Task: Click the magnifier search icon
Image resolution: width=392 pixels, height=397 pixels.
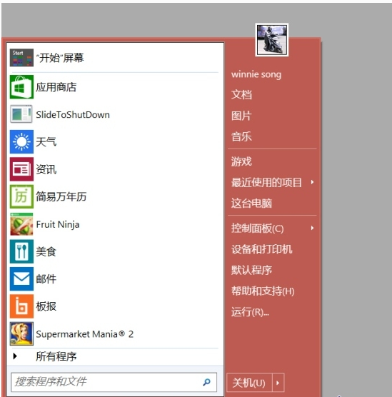Action: point(206,382)
